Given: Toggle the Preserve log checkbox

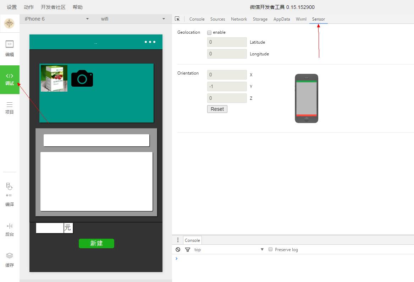Looking at the screenshot, I should [x=270, y=249].
